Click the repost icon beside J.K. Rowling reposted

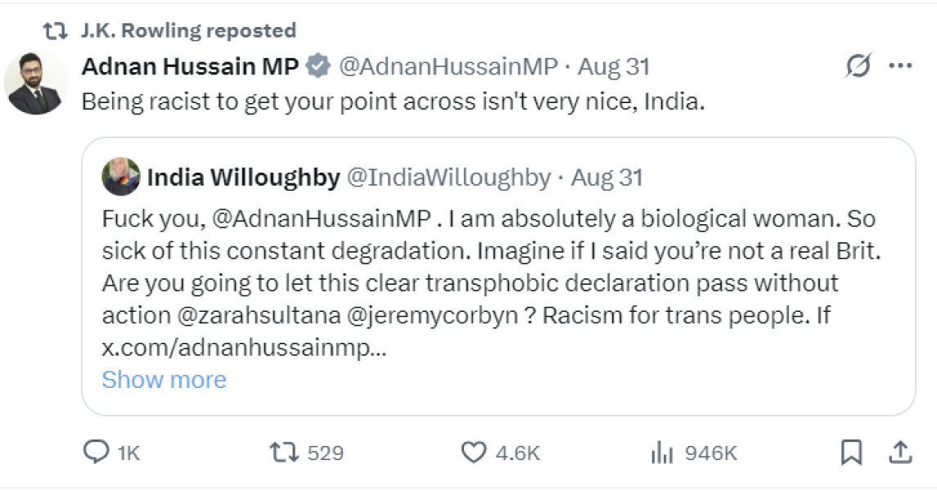pos(56,31)
